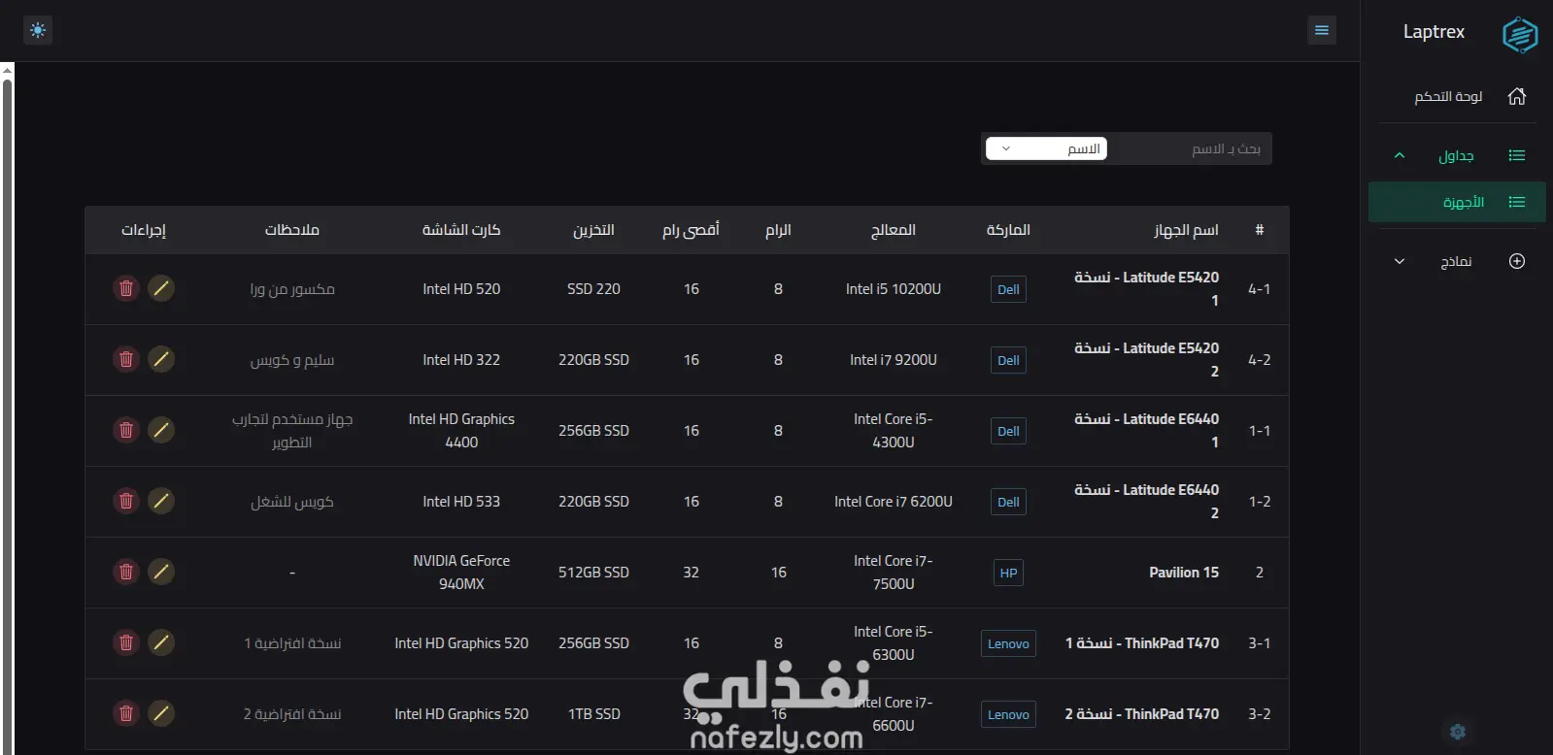Open the الاسم search-by dropdown
This screenshot has height=755, width=1553.
point(1046,148)
